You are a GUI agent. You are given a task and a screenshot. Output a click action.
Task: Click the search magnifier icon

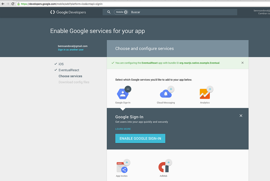pyautogui.click(x=109, y=12)
